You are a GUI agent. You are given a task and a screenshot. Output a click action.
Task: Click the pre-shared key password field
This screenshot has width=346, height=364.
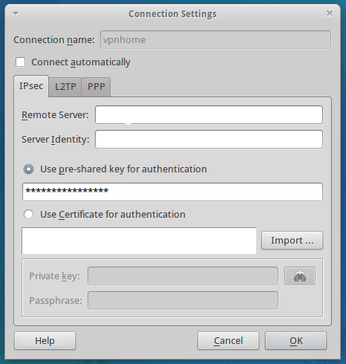tap(172, 192)
